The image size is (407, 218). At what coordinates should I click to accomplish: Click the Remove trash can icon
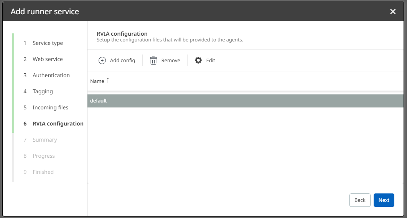coord(153,60)
